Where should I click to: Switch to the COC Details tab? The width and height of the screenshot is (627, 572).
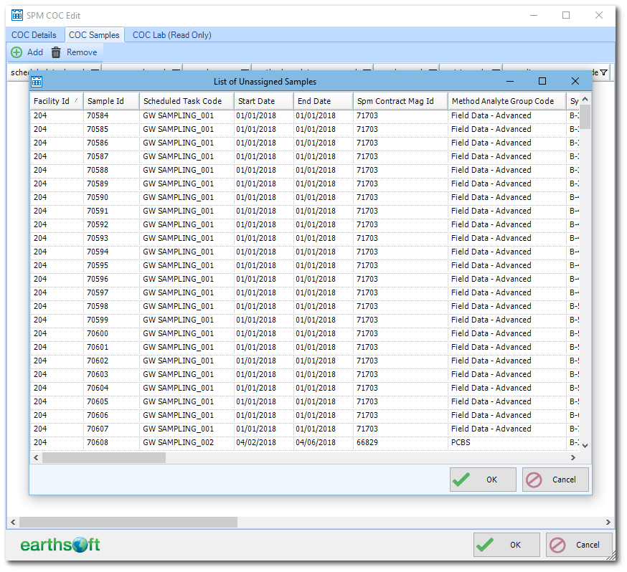[34, 34]
